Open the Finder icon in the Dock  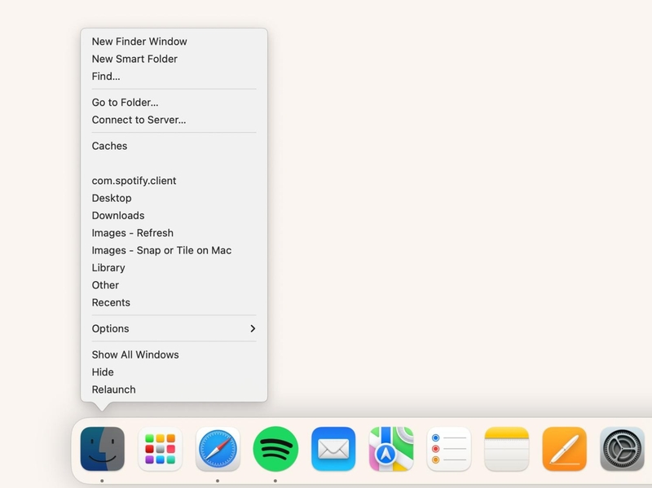click(103, 449)
